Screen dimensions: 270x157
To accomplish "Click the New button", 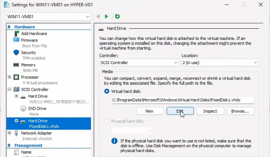I will (150, 111).
